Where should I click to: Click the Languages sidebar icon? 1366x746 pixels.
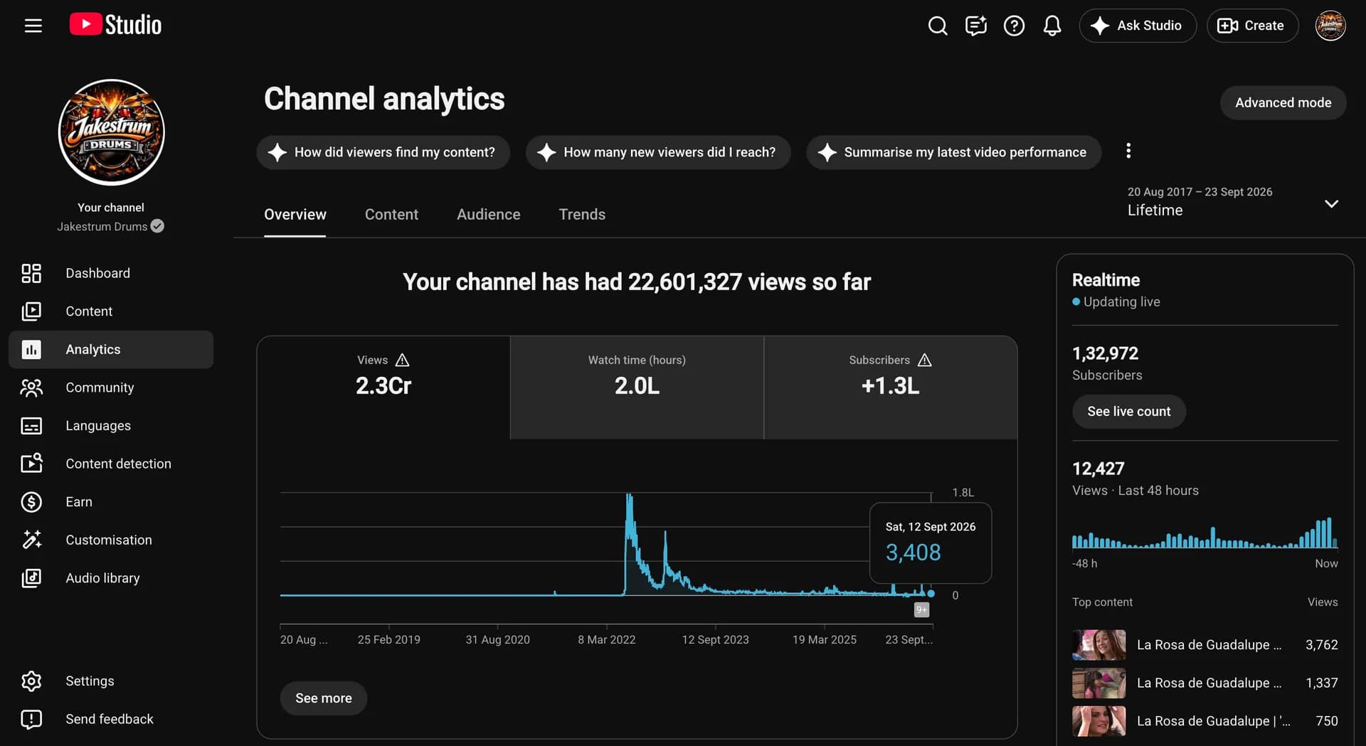click(x=31, y=425)
